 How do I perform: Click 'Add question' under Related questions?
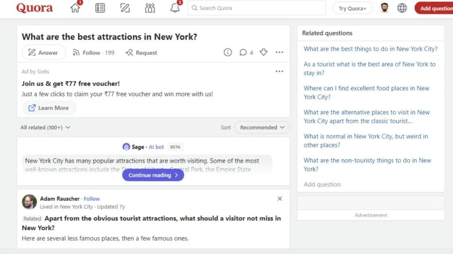[x=322, y=184]
